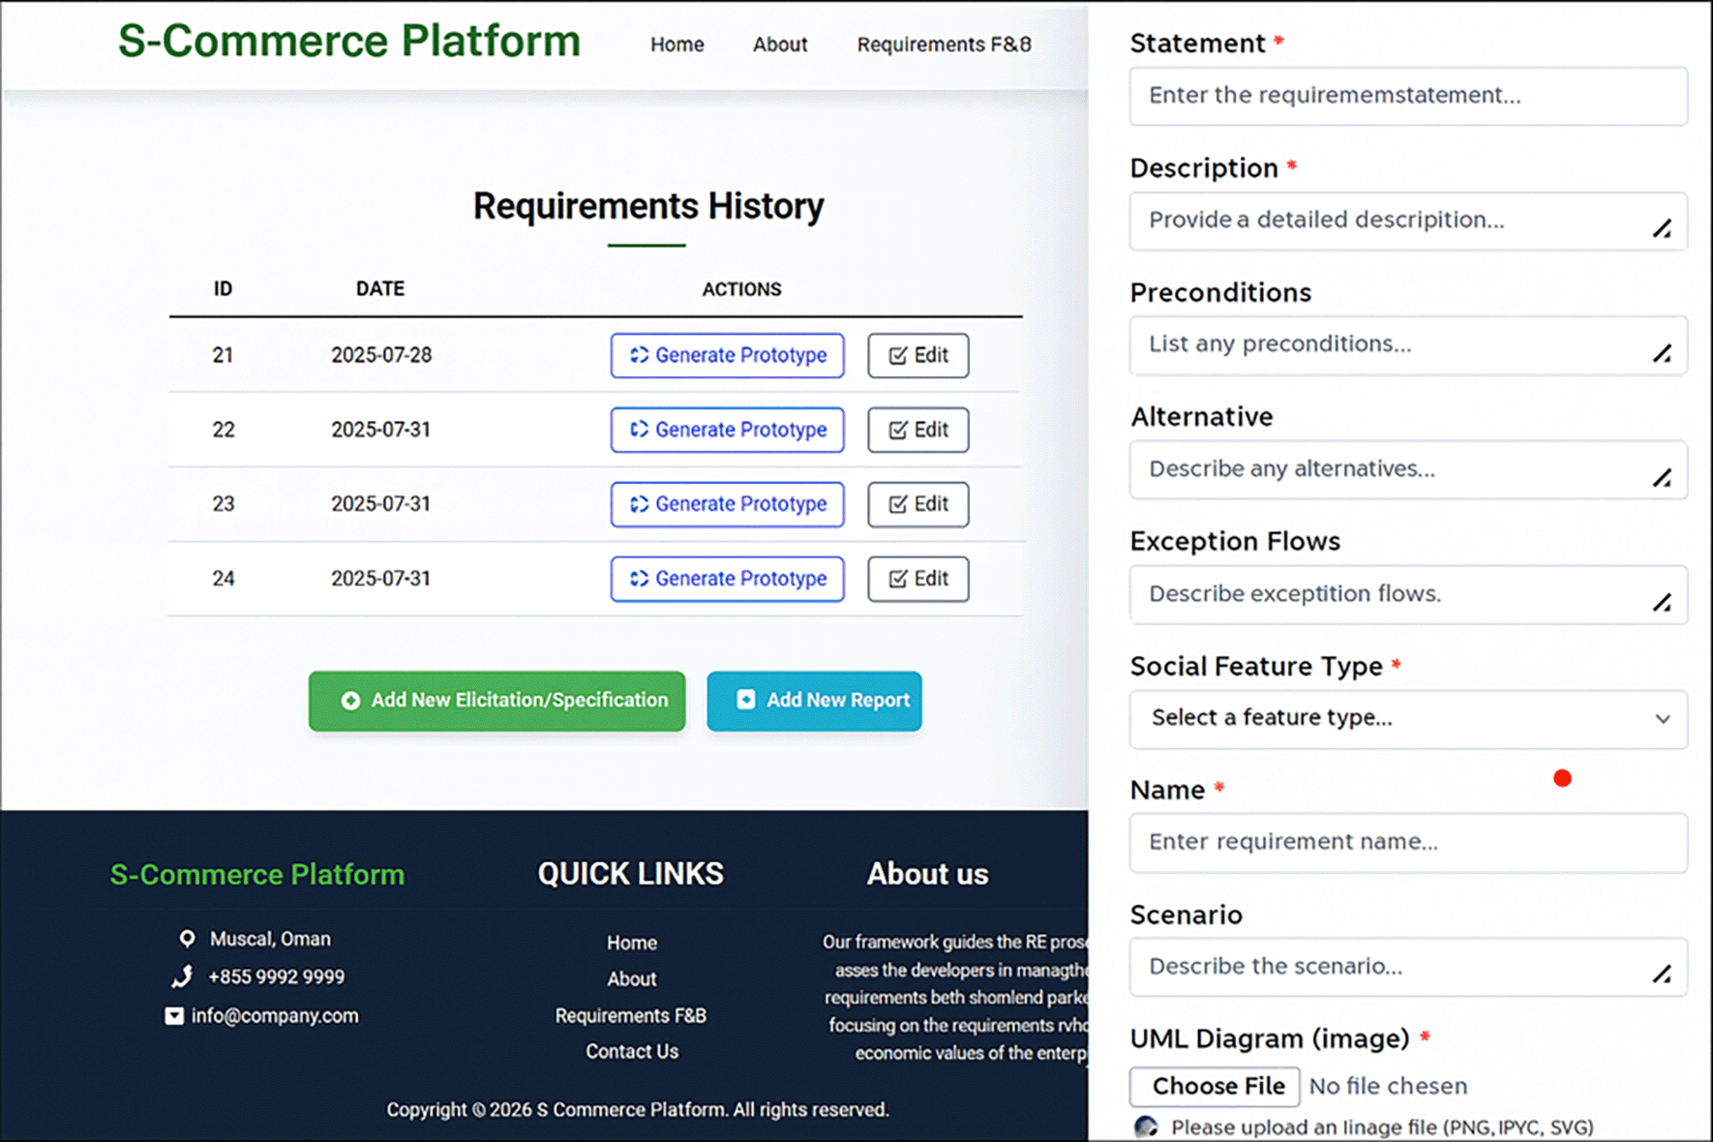Click the resize handle of the Scenario field
This screenshot has height=1142, width=1713.
pyautogui.click(x=1662, y=975)
